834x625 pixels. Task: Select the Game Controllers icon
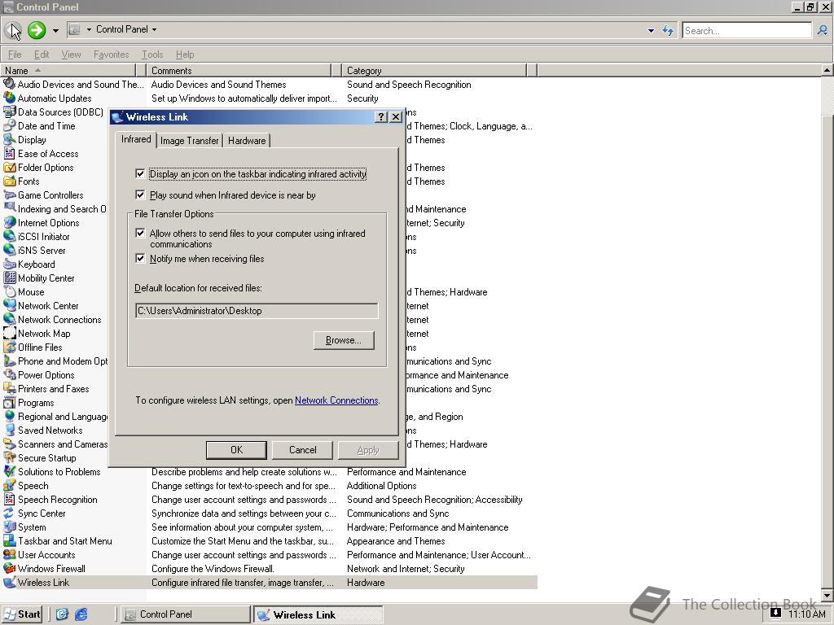(10, 194)
